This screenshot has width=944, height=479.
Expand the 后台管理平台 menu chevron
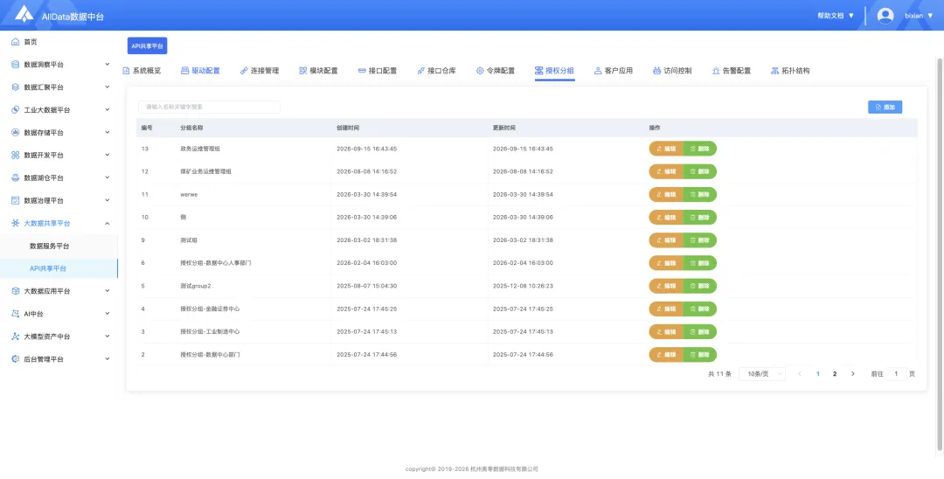point(108,358)
